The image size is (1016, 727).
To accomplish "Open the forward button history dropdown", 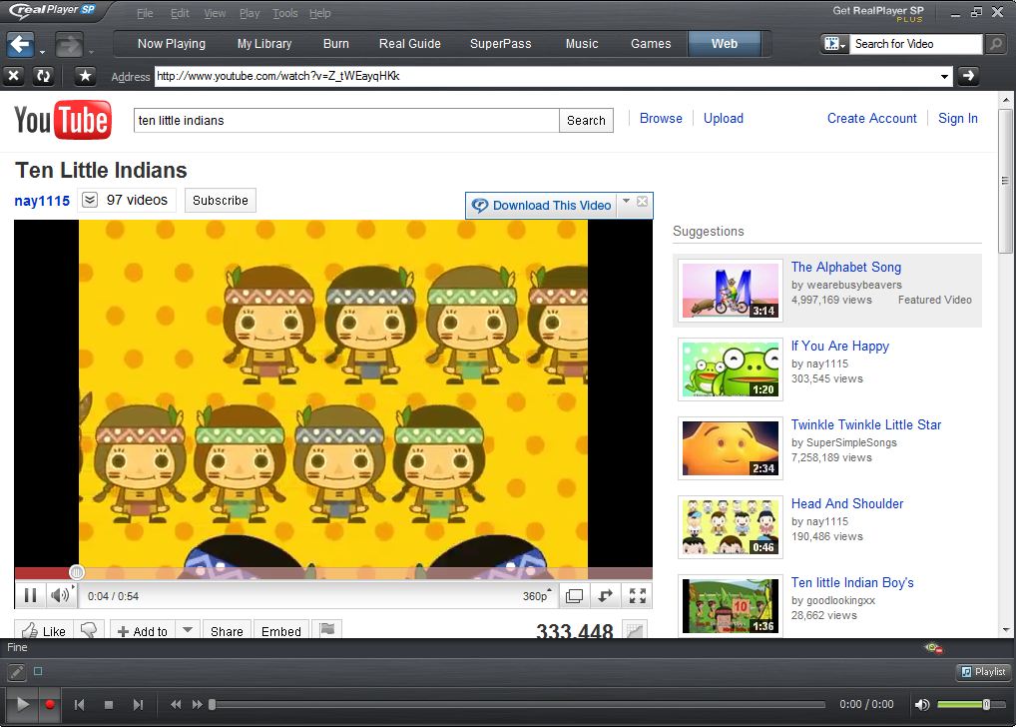I will tap(91, 52).
